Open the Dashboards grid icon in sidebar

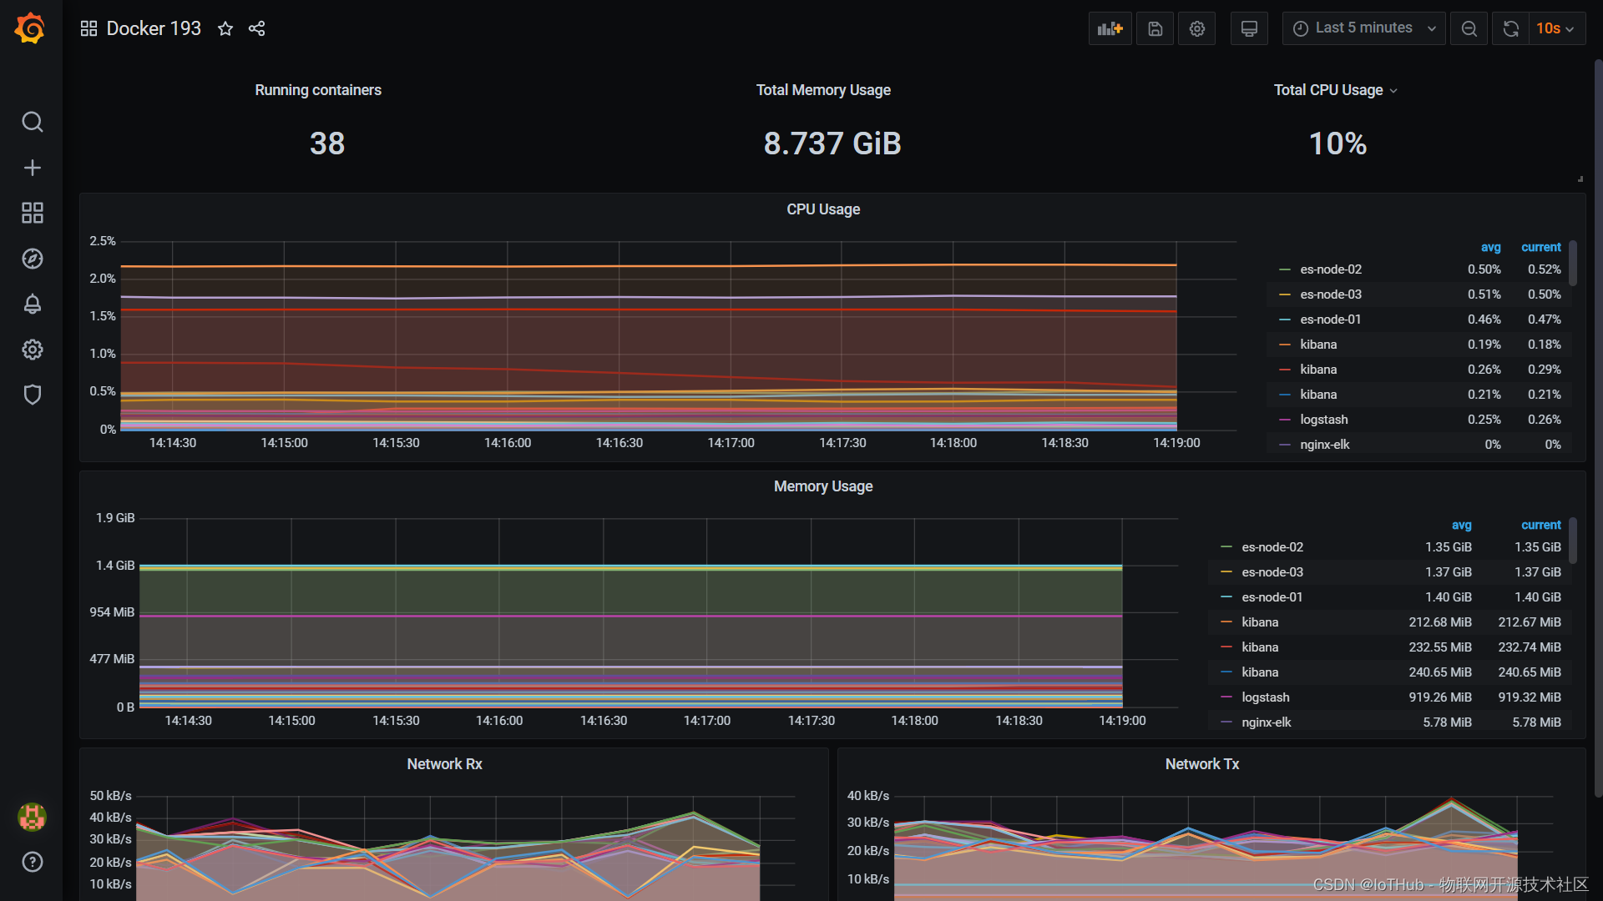[32, 213]
